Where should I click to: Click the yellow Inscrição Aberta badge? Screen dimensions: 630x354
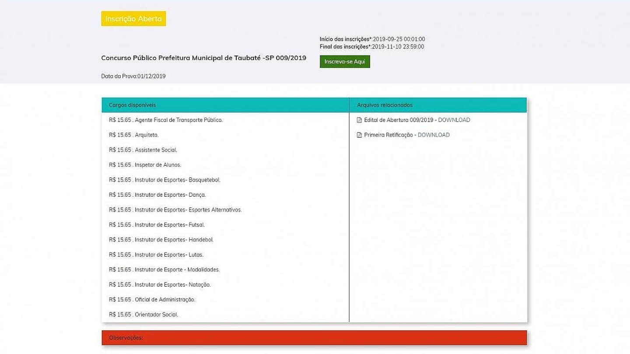pos(133,19)
